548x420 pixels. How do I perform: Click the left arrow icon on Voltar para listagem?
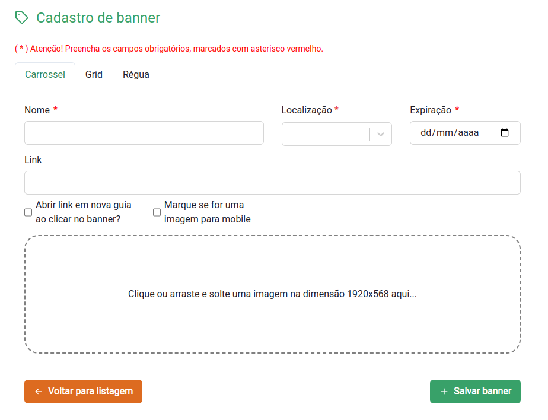click(38, 392)
